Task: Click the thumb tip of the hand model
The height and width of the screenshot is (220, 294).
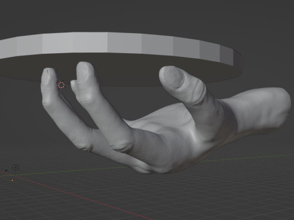Action: click(x=171, y=76)
